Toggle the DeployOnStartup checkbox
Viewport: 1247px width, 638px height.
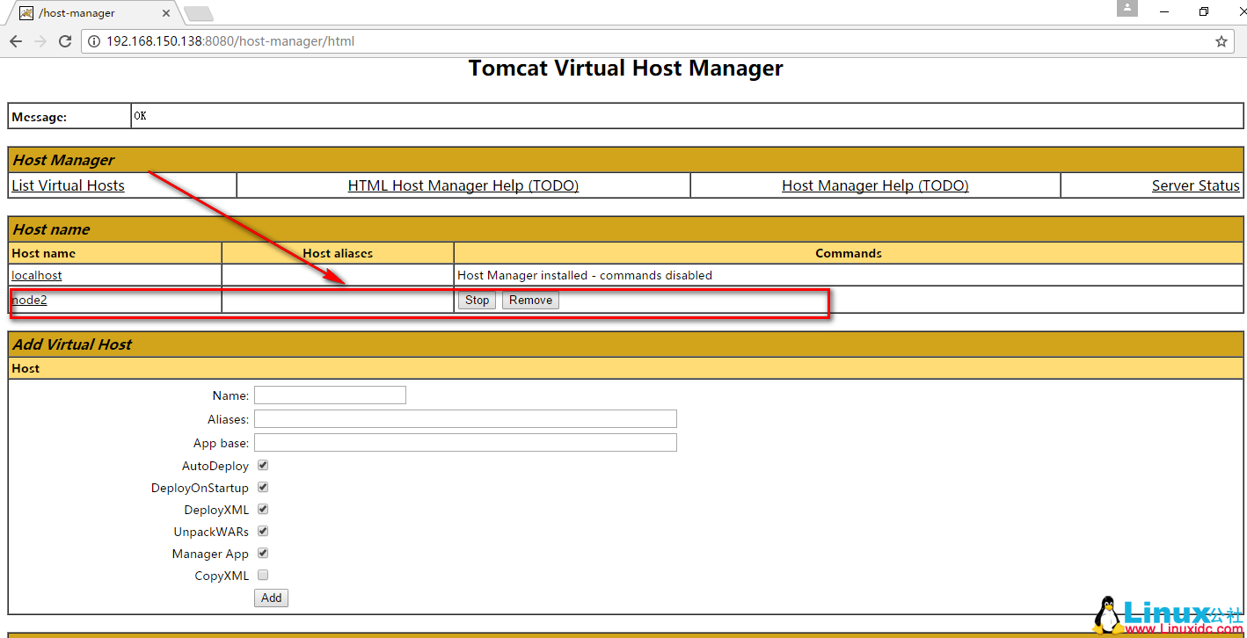click(x=262, y=488)
